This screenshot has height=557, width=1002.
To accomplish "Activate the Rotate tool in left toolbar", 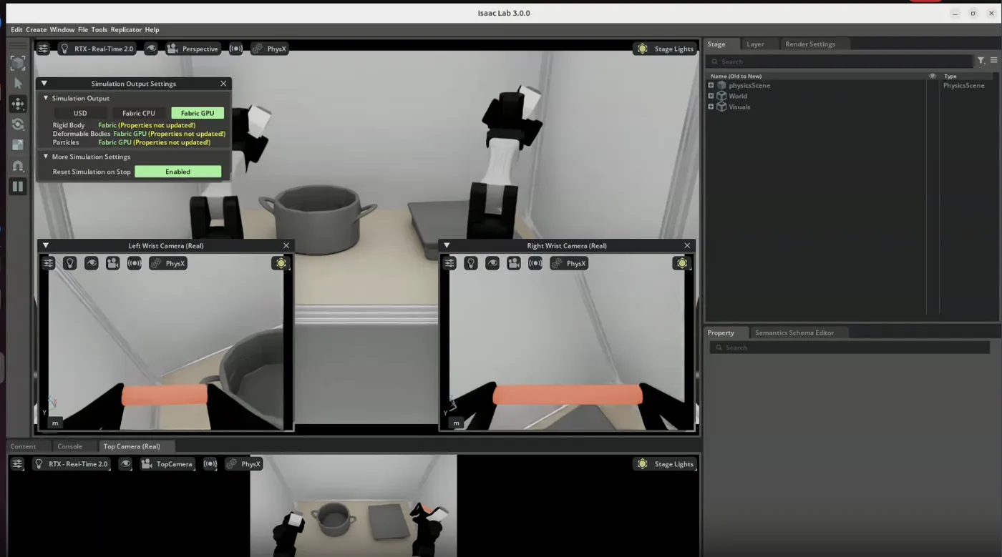I will pos(18,124).
